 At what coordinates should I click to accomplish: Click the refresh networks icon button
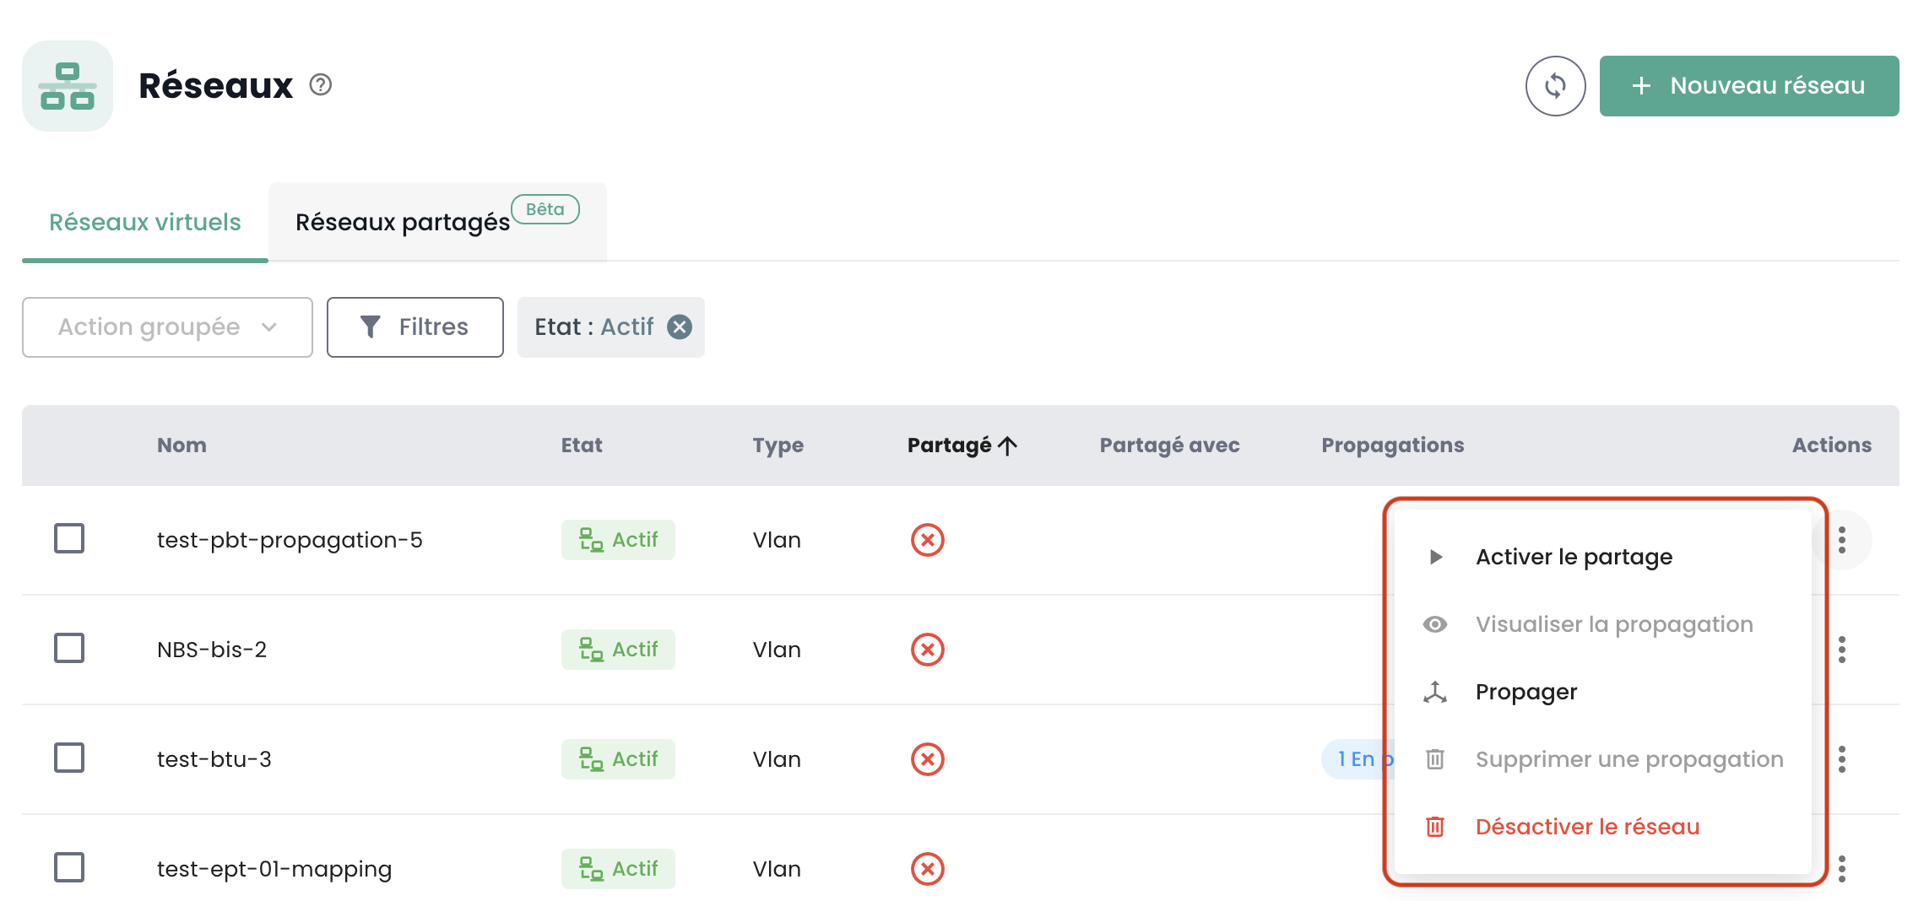point(1555,86)
